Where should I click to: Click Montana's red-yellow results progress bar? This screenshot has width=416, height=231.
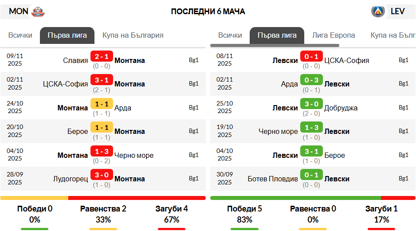click(x=103, y=198)
